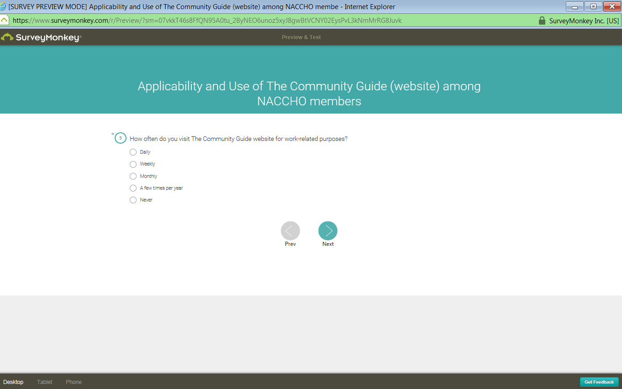Pick the Monthly radio option
Screen dimensions: 622x389
click(133, 176)
